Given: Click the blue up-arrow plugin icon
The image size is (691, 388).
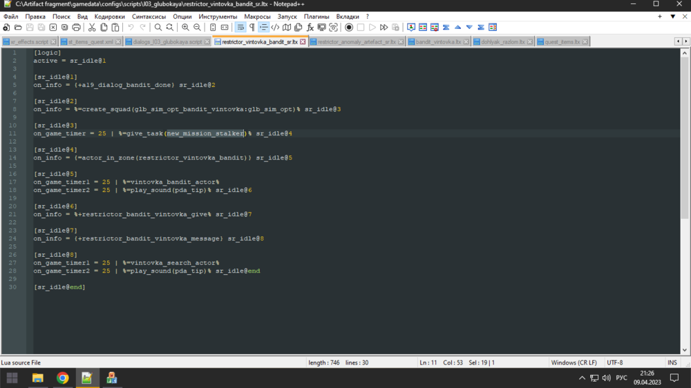Looking at the screenshot, I should (458, 28).
